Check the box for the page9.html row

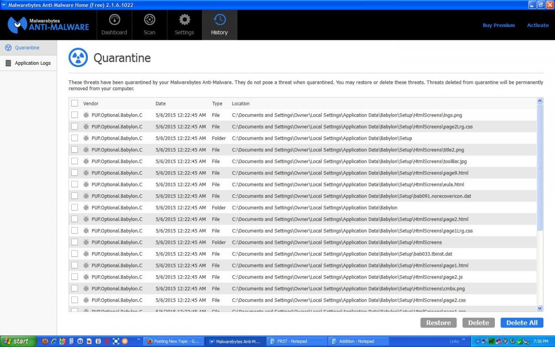tap(74, 173)
